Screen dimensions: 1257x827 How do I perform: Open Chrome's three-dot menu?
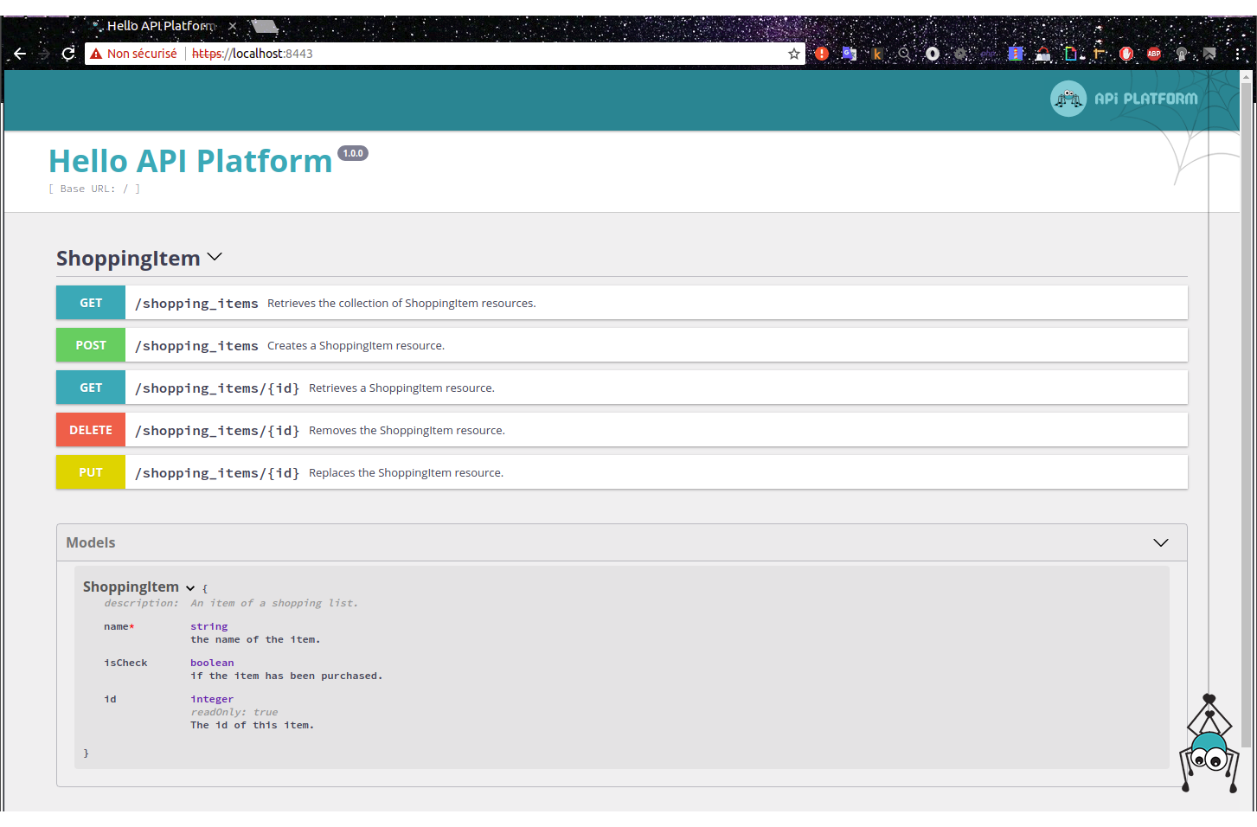[x=1239, y=54]
